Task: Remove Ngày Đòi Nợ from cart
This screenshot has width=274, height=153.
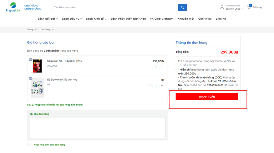Action: coord(30,60)
